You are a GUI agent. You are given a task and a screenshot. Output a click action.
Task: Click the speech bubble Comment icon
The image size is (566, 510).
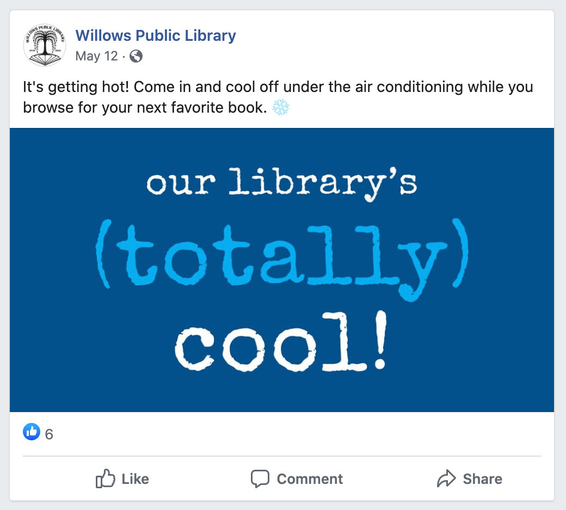260,479
